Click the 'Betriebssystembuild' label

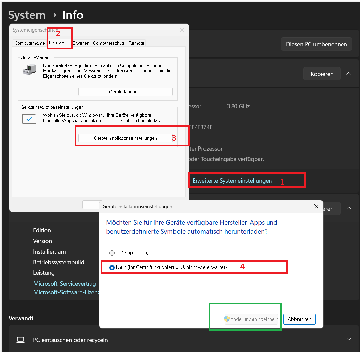tap(58, 262)
